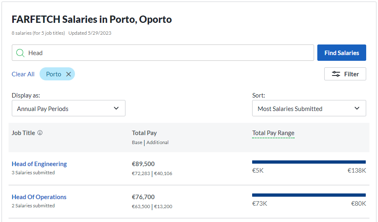Open the Head Of Operations link
This screenshot has height=222, width=378.
39,197
